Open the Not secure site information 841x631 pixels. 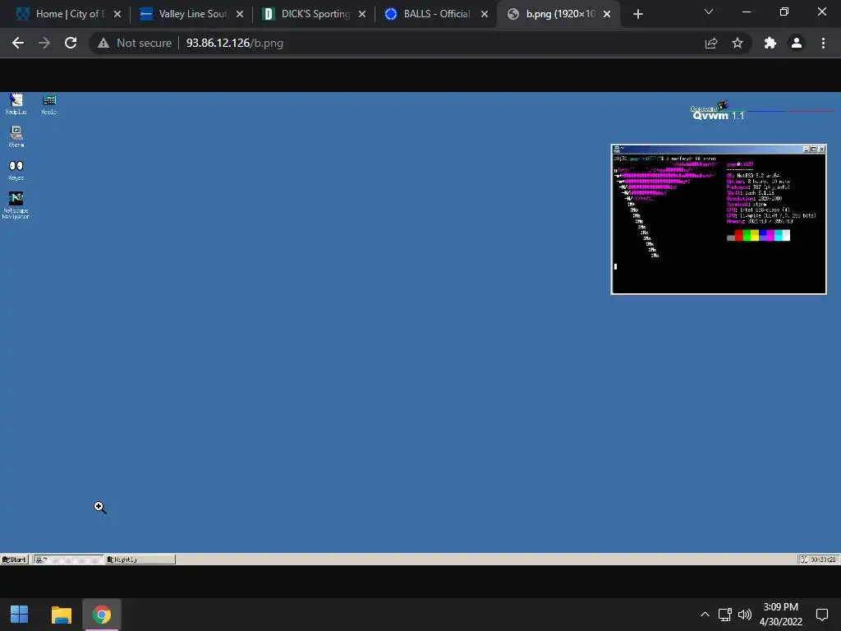(x=134, y=43)
